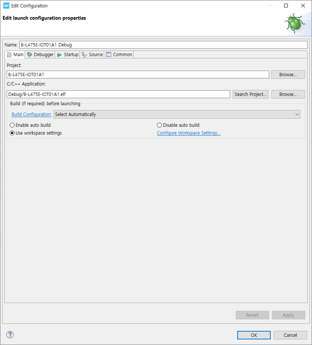Select Disable auto build option
This screenshot has height=345, width=312.
click(178, 125)
